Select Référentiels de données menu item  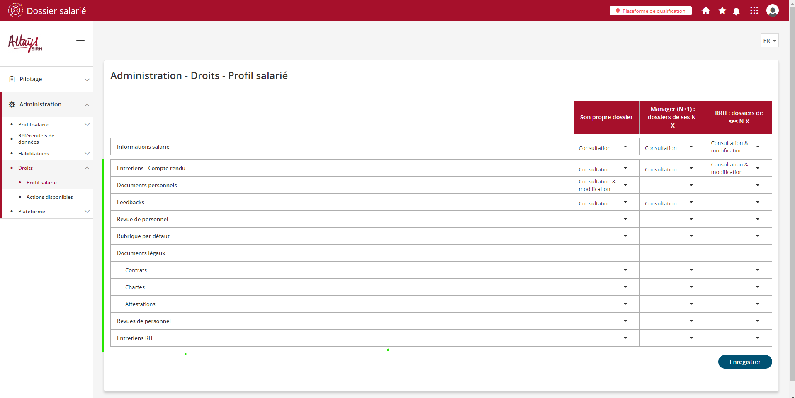tap(36, 139)
